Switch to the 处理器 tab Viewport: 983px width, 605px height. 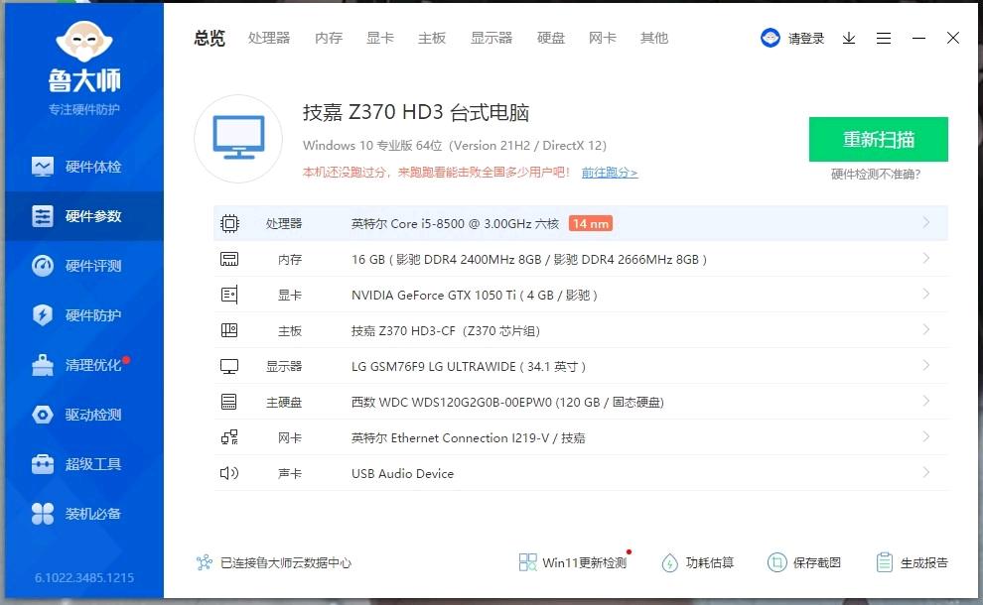point(269,39)
